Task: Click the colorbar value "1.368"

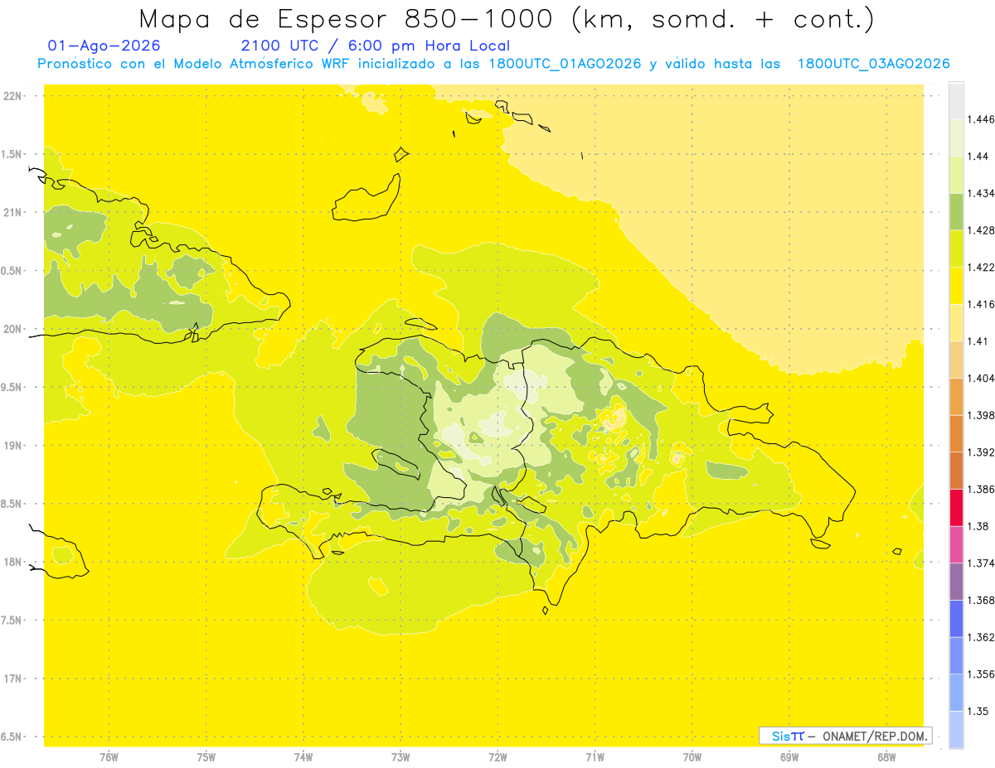Action: (x=980, y=600)
